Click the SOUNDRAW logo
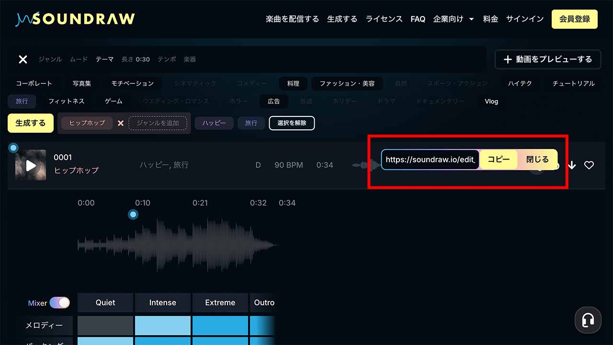613x345 pixels. tap(75, 19)
